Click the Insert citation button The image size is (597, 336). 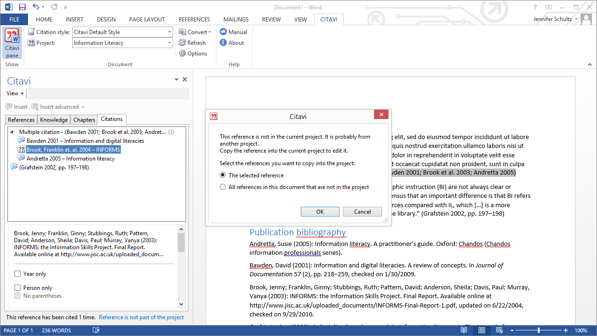(17, 107)
